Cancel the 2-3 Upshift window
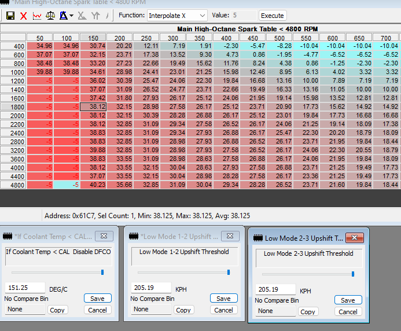Image resolution: width=401 pixels, height=331 pixels. (x=348, y=312)
